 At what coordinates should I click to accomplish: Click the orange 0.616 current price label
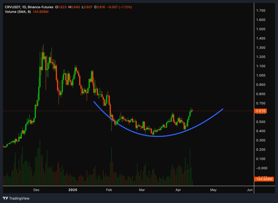pyautogui.click(x=260, y=110)
